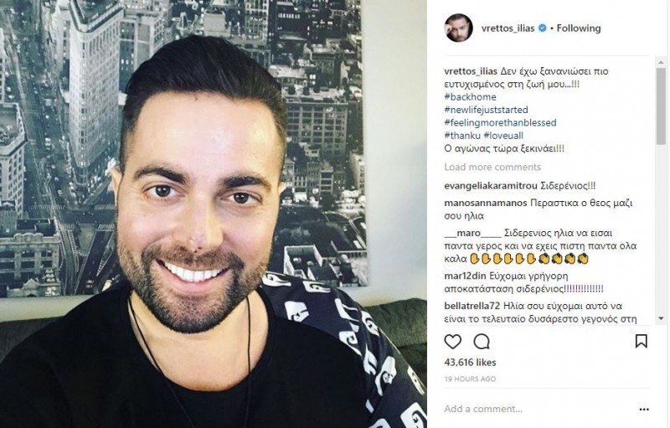Open the comment speech bubble icon

[482, 342]
